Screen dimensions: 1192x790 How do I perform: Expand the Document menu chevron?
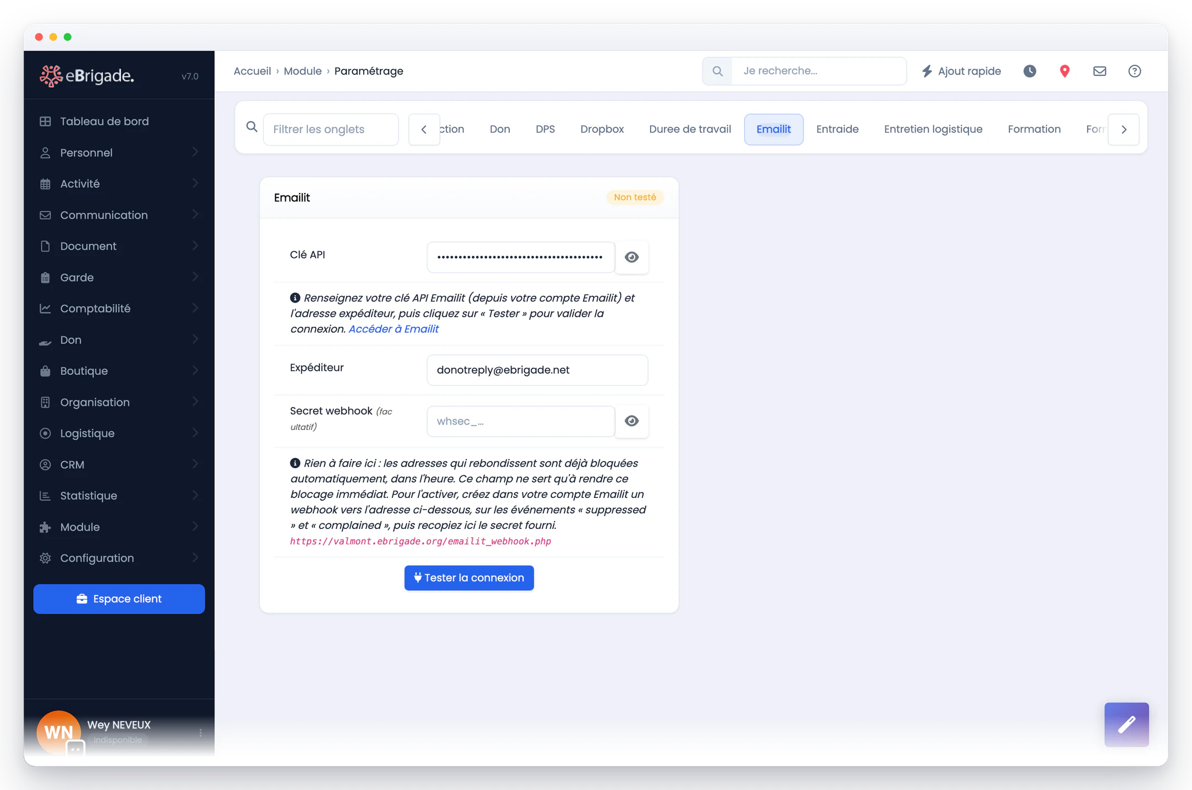195,246
